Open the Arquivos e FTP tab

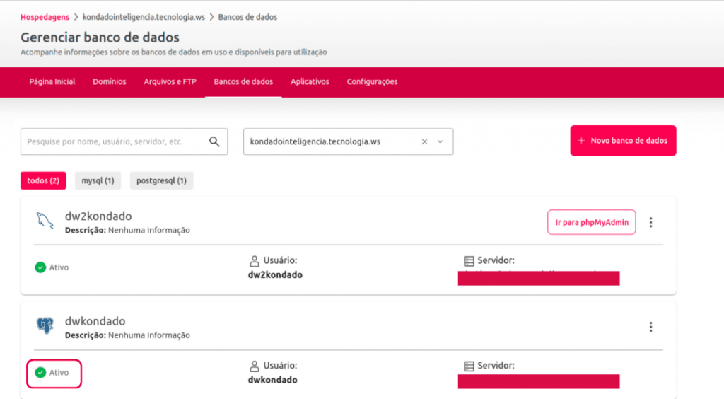(170, 82)
